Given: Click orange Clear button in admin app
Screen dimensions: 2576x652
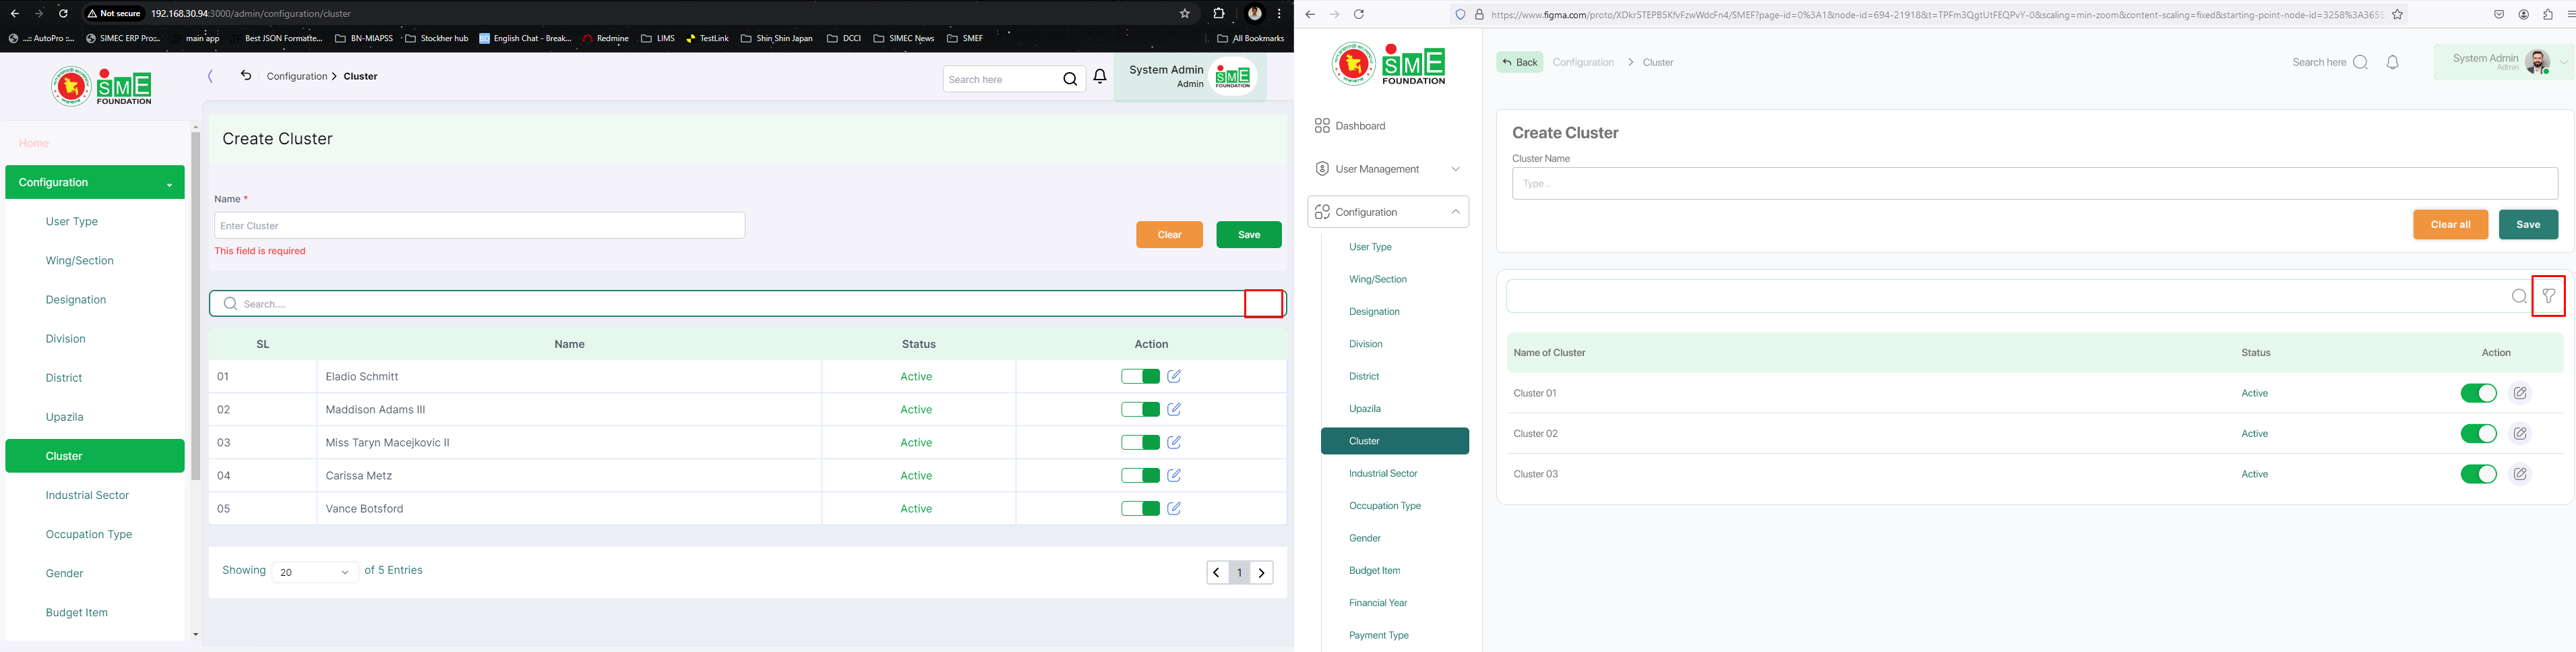Looking at the screenshot, I should (1170, 234).
